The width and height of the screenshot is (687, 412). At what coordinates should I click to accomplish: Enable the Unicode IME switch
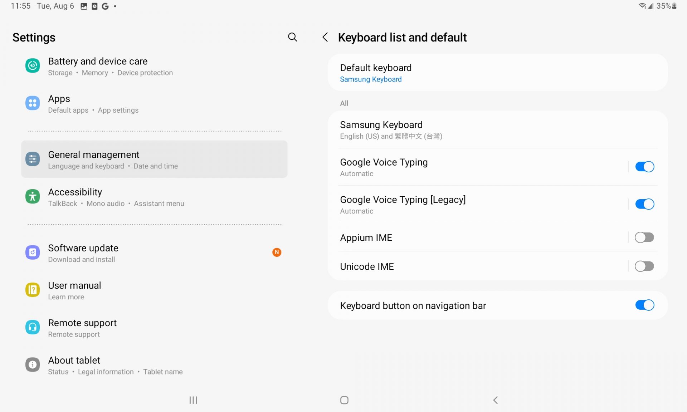644,267
